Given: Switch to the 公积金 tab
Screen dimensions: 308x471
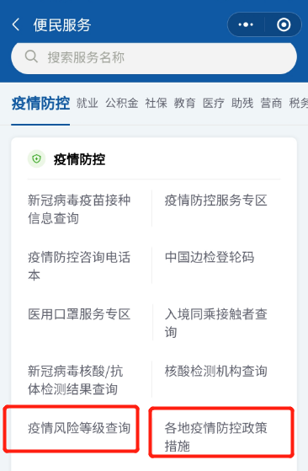Looking at the screenshot, I should pyautogui.click(x=122, y=103).
